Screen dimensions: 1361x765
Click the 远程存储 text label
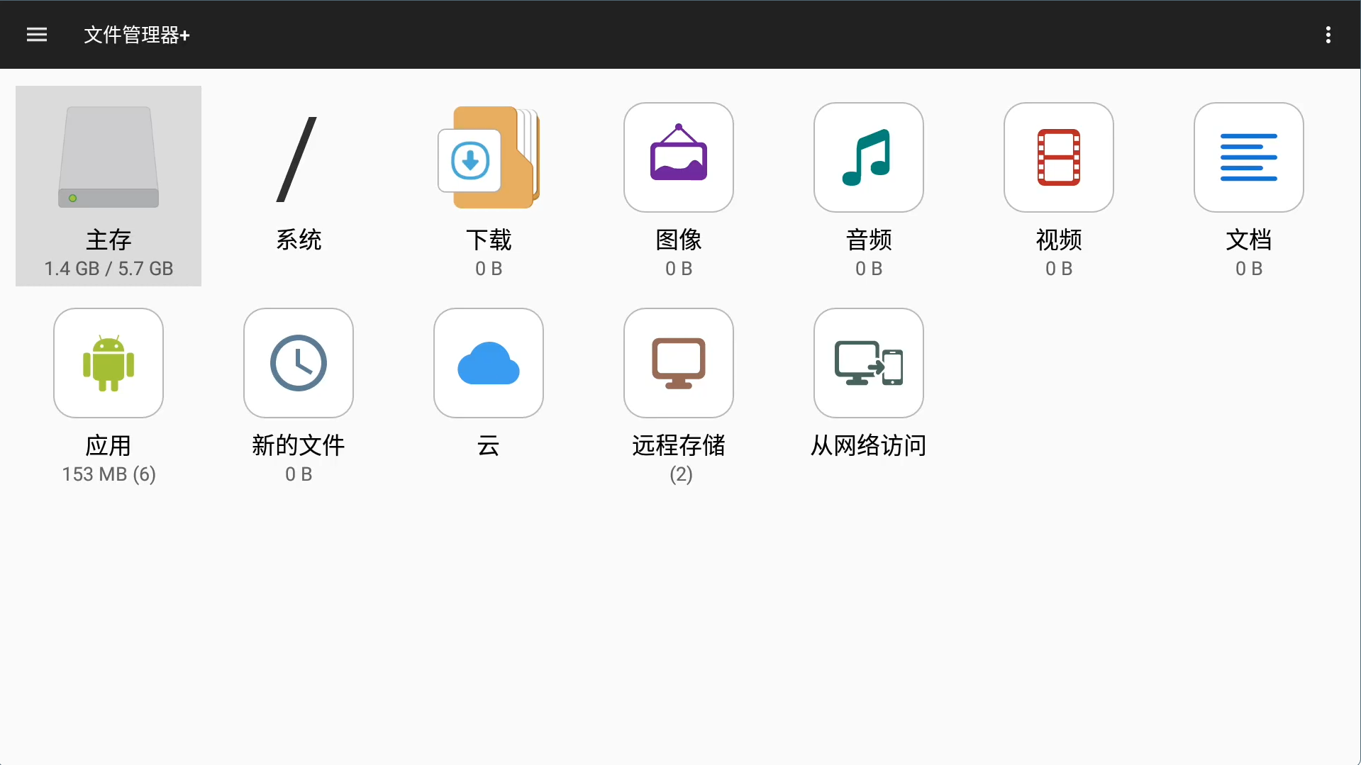[679, 445]
